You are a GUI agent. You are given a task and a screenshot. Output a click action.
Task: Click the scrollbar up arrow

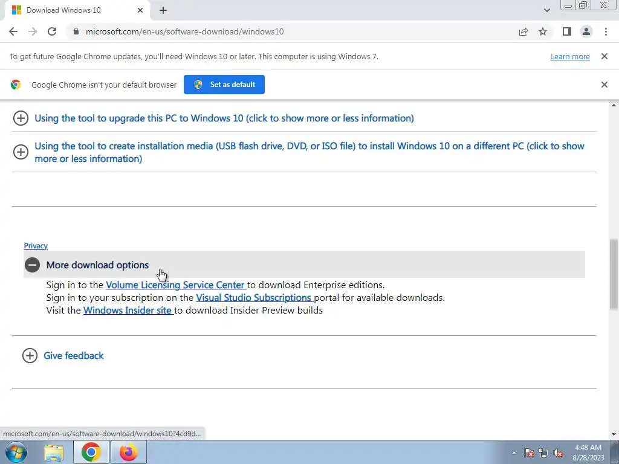pyautogui.click(x=614, y=105)
